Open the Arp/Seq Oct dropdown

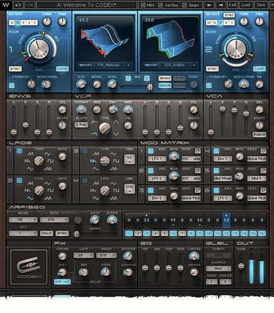(x=23, y=233)
